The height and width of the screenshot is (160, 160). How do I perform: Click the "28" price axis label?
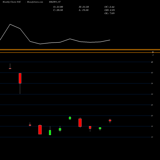click(152, 105)
